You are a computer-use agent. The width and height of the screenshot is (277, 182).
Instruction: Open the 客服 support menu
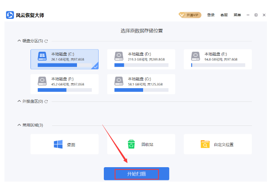(x=224, y=15)
